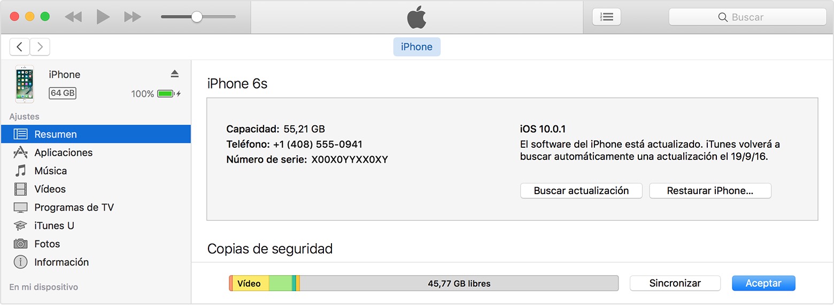Click the Aplicaciones sidebar icon
The height and width of the screenshot is (305, 834).
click(x=20, y=152)
